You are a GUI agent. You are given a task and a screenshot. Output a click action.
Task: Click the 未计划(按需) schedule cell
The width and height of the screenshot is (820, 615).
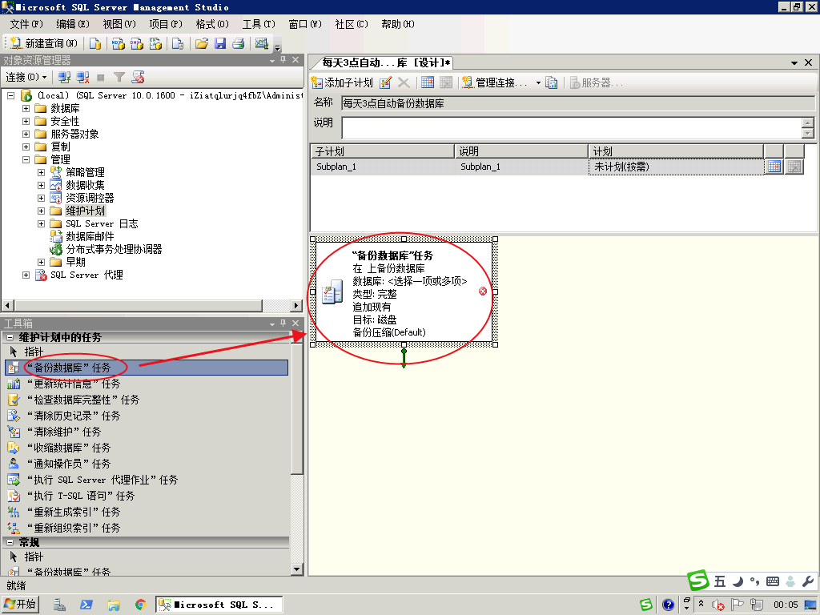coord(676,167)
